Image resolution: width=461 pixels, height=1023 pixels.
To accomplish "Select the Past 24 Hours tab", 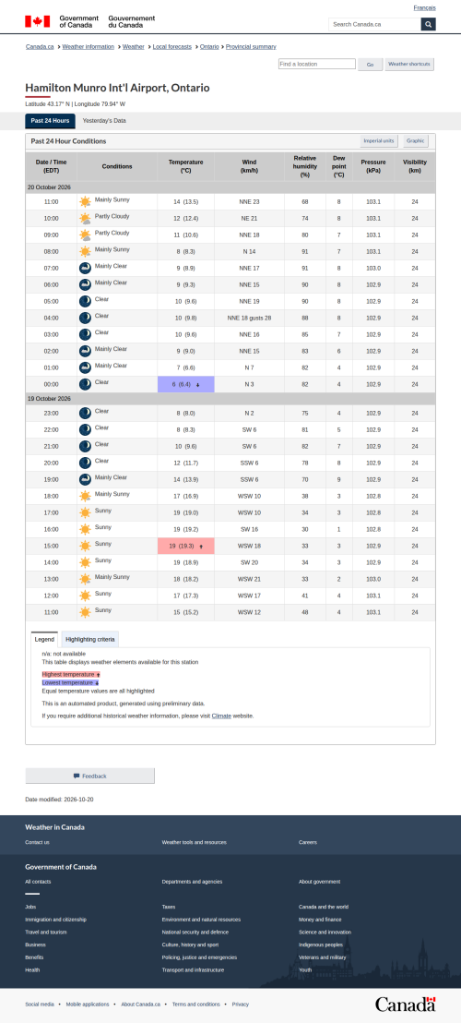I will coord(50,121).
